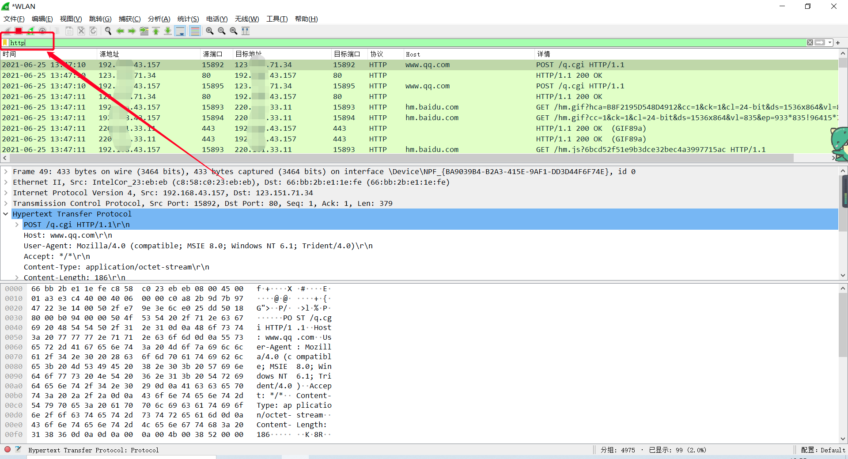Zoom in on packet list text
This screenshot has width=848, height=459.
click(x=209, y=31)
